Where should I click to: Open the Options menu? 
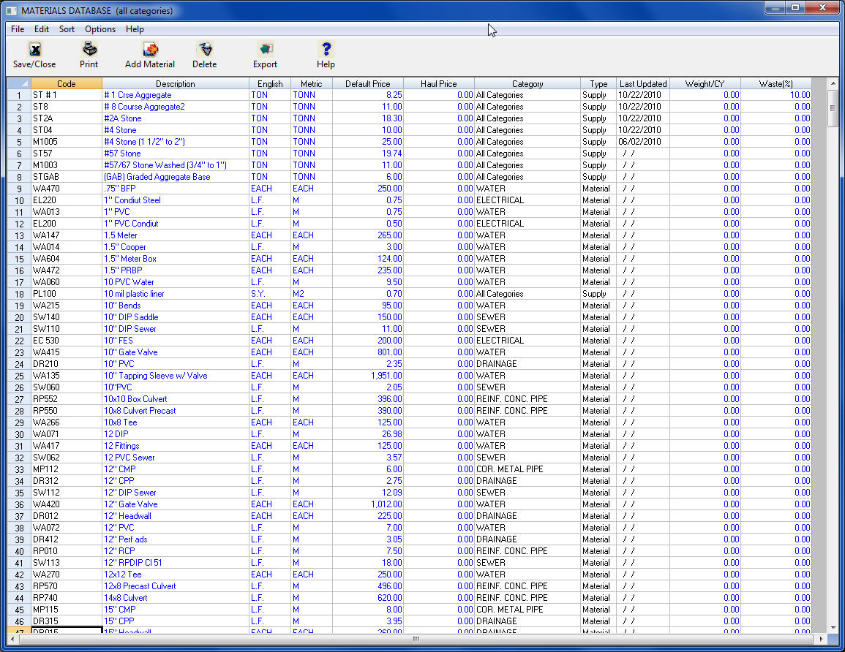100,29
